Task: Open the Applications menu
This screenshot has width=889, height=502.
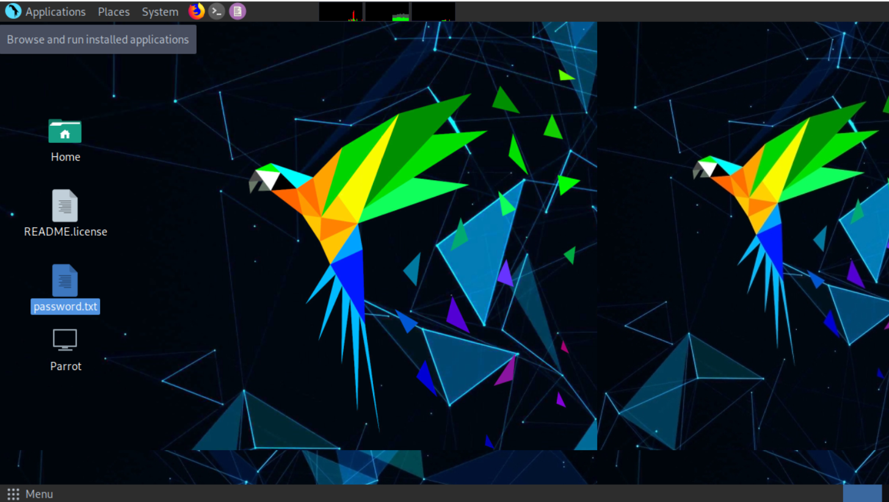Action: tap(55, 12)
